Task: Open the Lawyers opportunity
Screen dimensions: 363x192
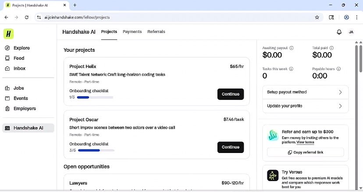Action: [78, 183]
